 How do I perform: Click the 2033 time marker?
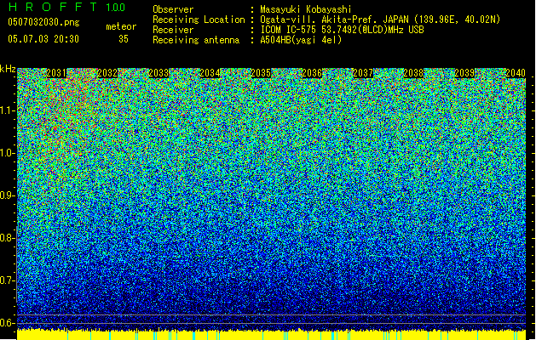point(158,73)
